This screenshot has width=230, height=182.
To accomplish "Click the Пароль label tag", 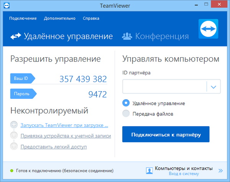I will 23,94.
